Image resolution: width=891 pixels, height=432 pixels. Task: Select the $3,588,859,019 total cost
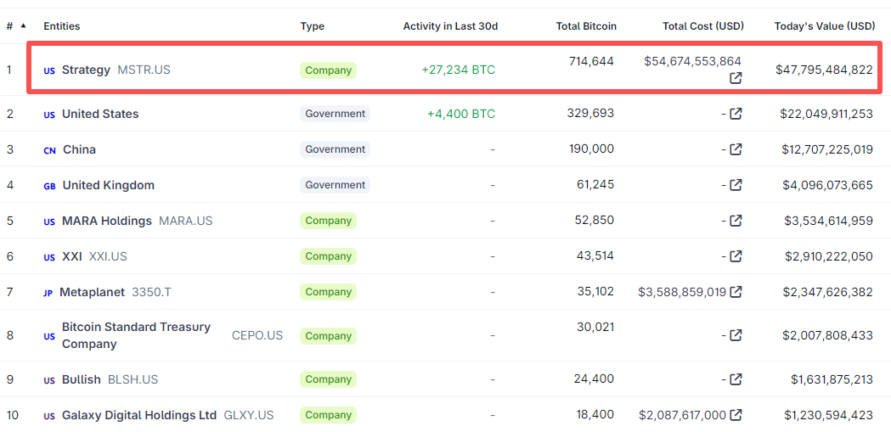(x=682, y=292)
